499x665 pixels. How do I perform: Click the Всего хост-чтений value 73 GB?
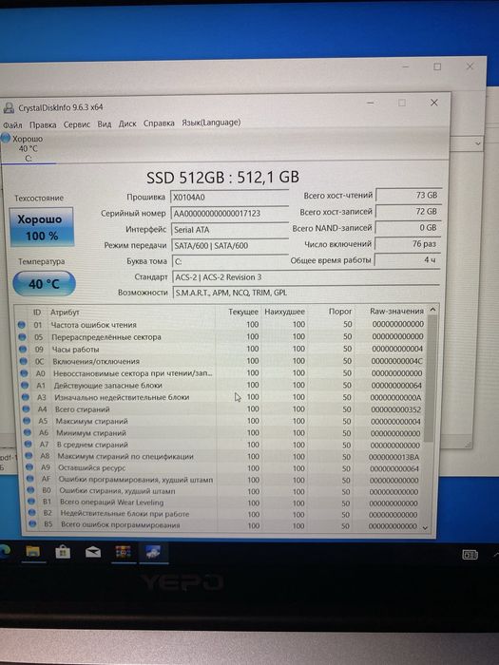pyautogui.click(x=408, y=195)
